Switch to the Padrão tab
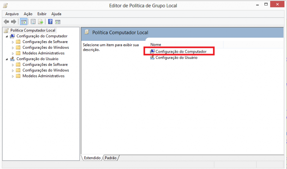The image size is (287, 169). point(111,158)
